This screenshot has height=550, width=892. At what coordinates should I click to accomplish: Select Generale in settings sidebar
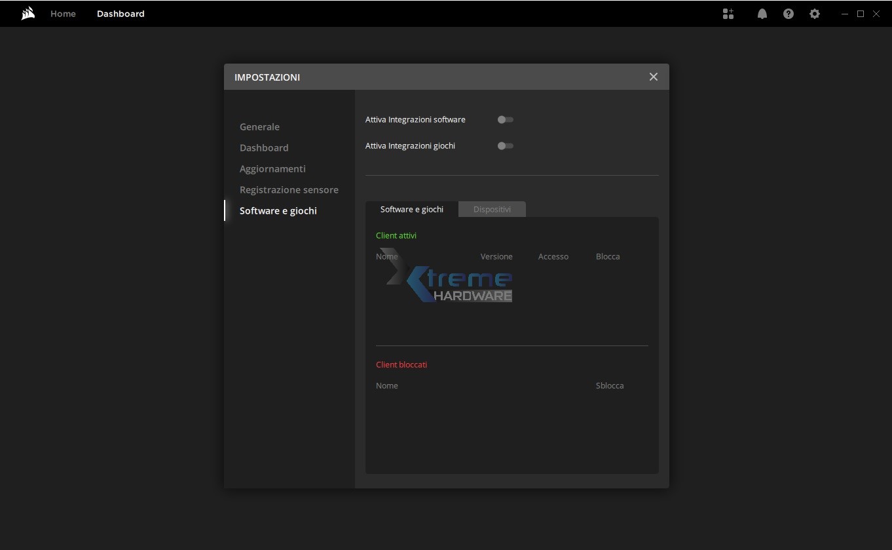259,127
